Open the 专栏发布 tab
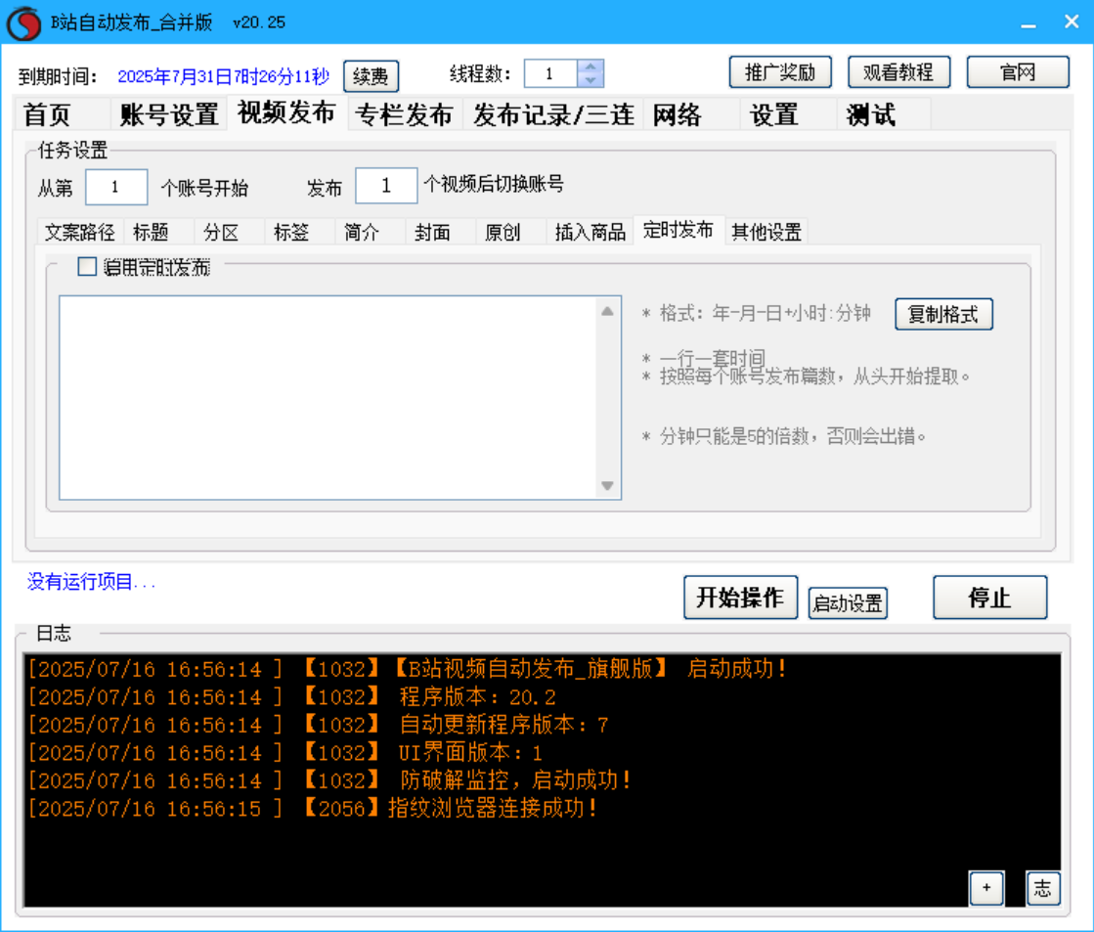 [x=404, y=114]
